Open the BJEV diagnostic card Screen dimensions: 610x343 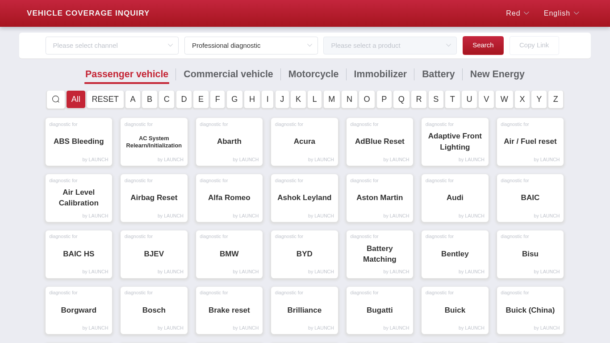(x=154, y=254)
